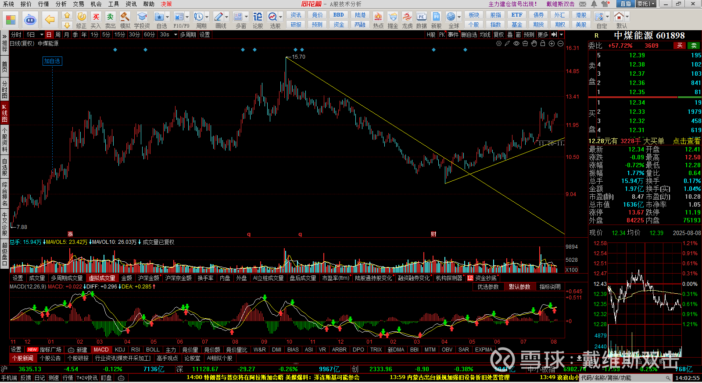The width and height of the screenshot is (702, 383).
Task: Click the up arrow page icon
Action: (67, 15)
